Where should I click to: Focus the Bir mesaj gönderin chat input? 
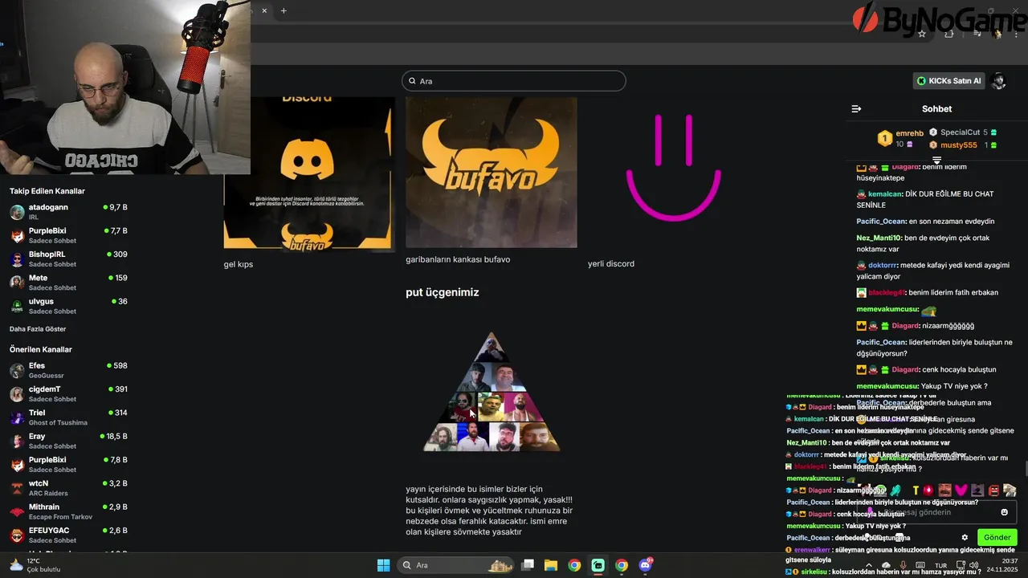coord(936,512)
